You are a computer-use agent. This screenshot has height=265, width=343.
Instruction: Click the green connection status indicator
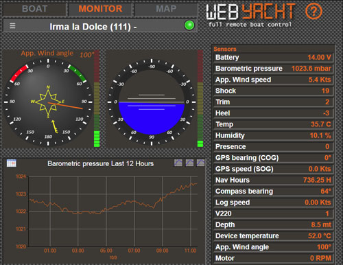tap(189, 25)
